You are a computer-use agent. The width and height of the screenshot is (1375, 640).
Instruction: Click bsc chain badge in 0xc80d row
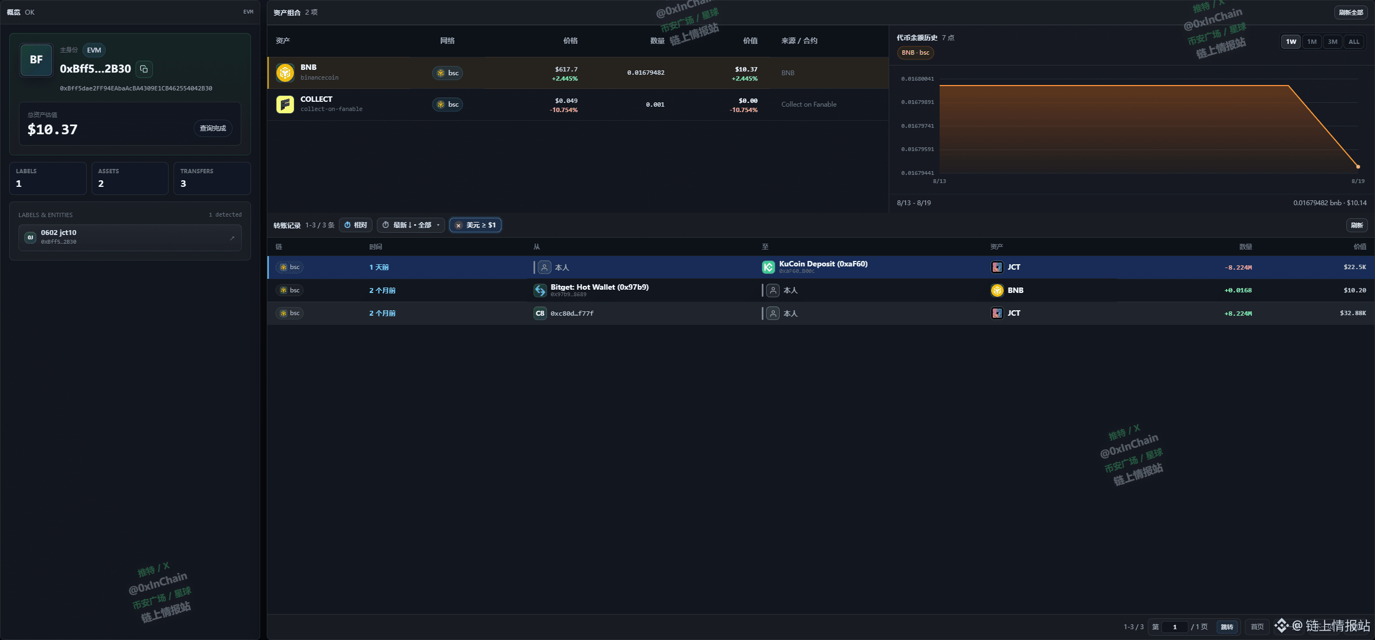(289, 313)
